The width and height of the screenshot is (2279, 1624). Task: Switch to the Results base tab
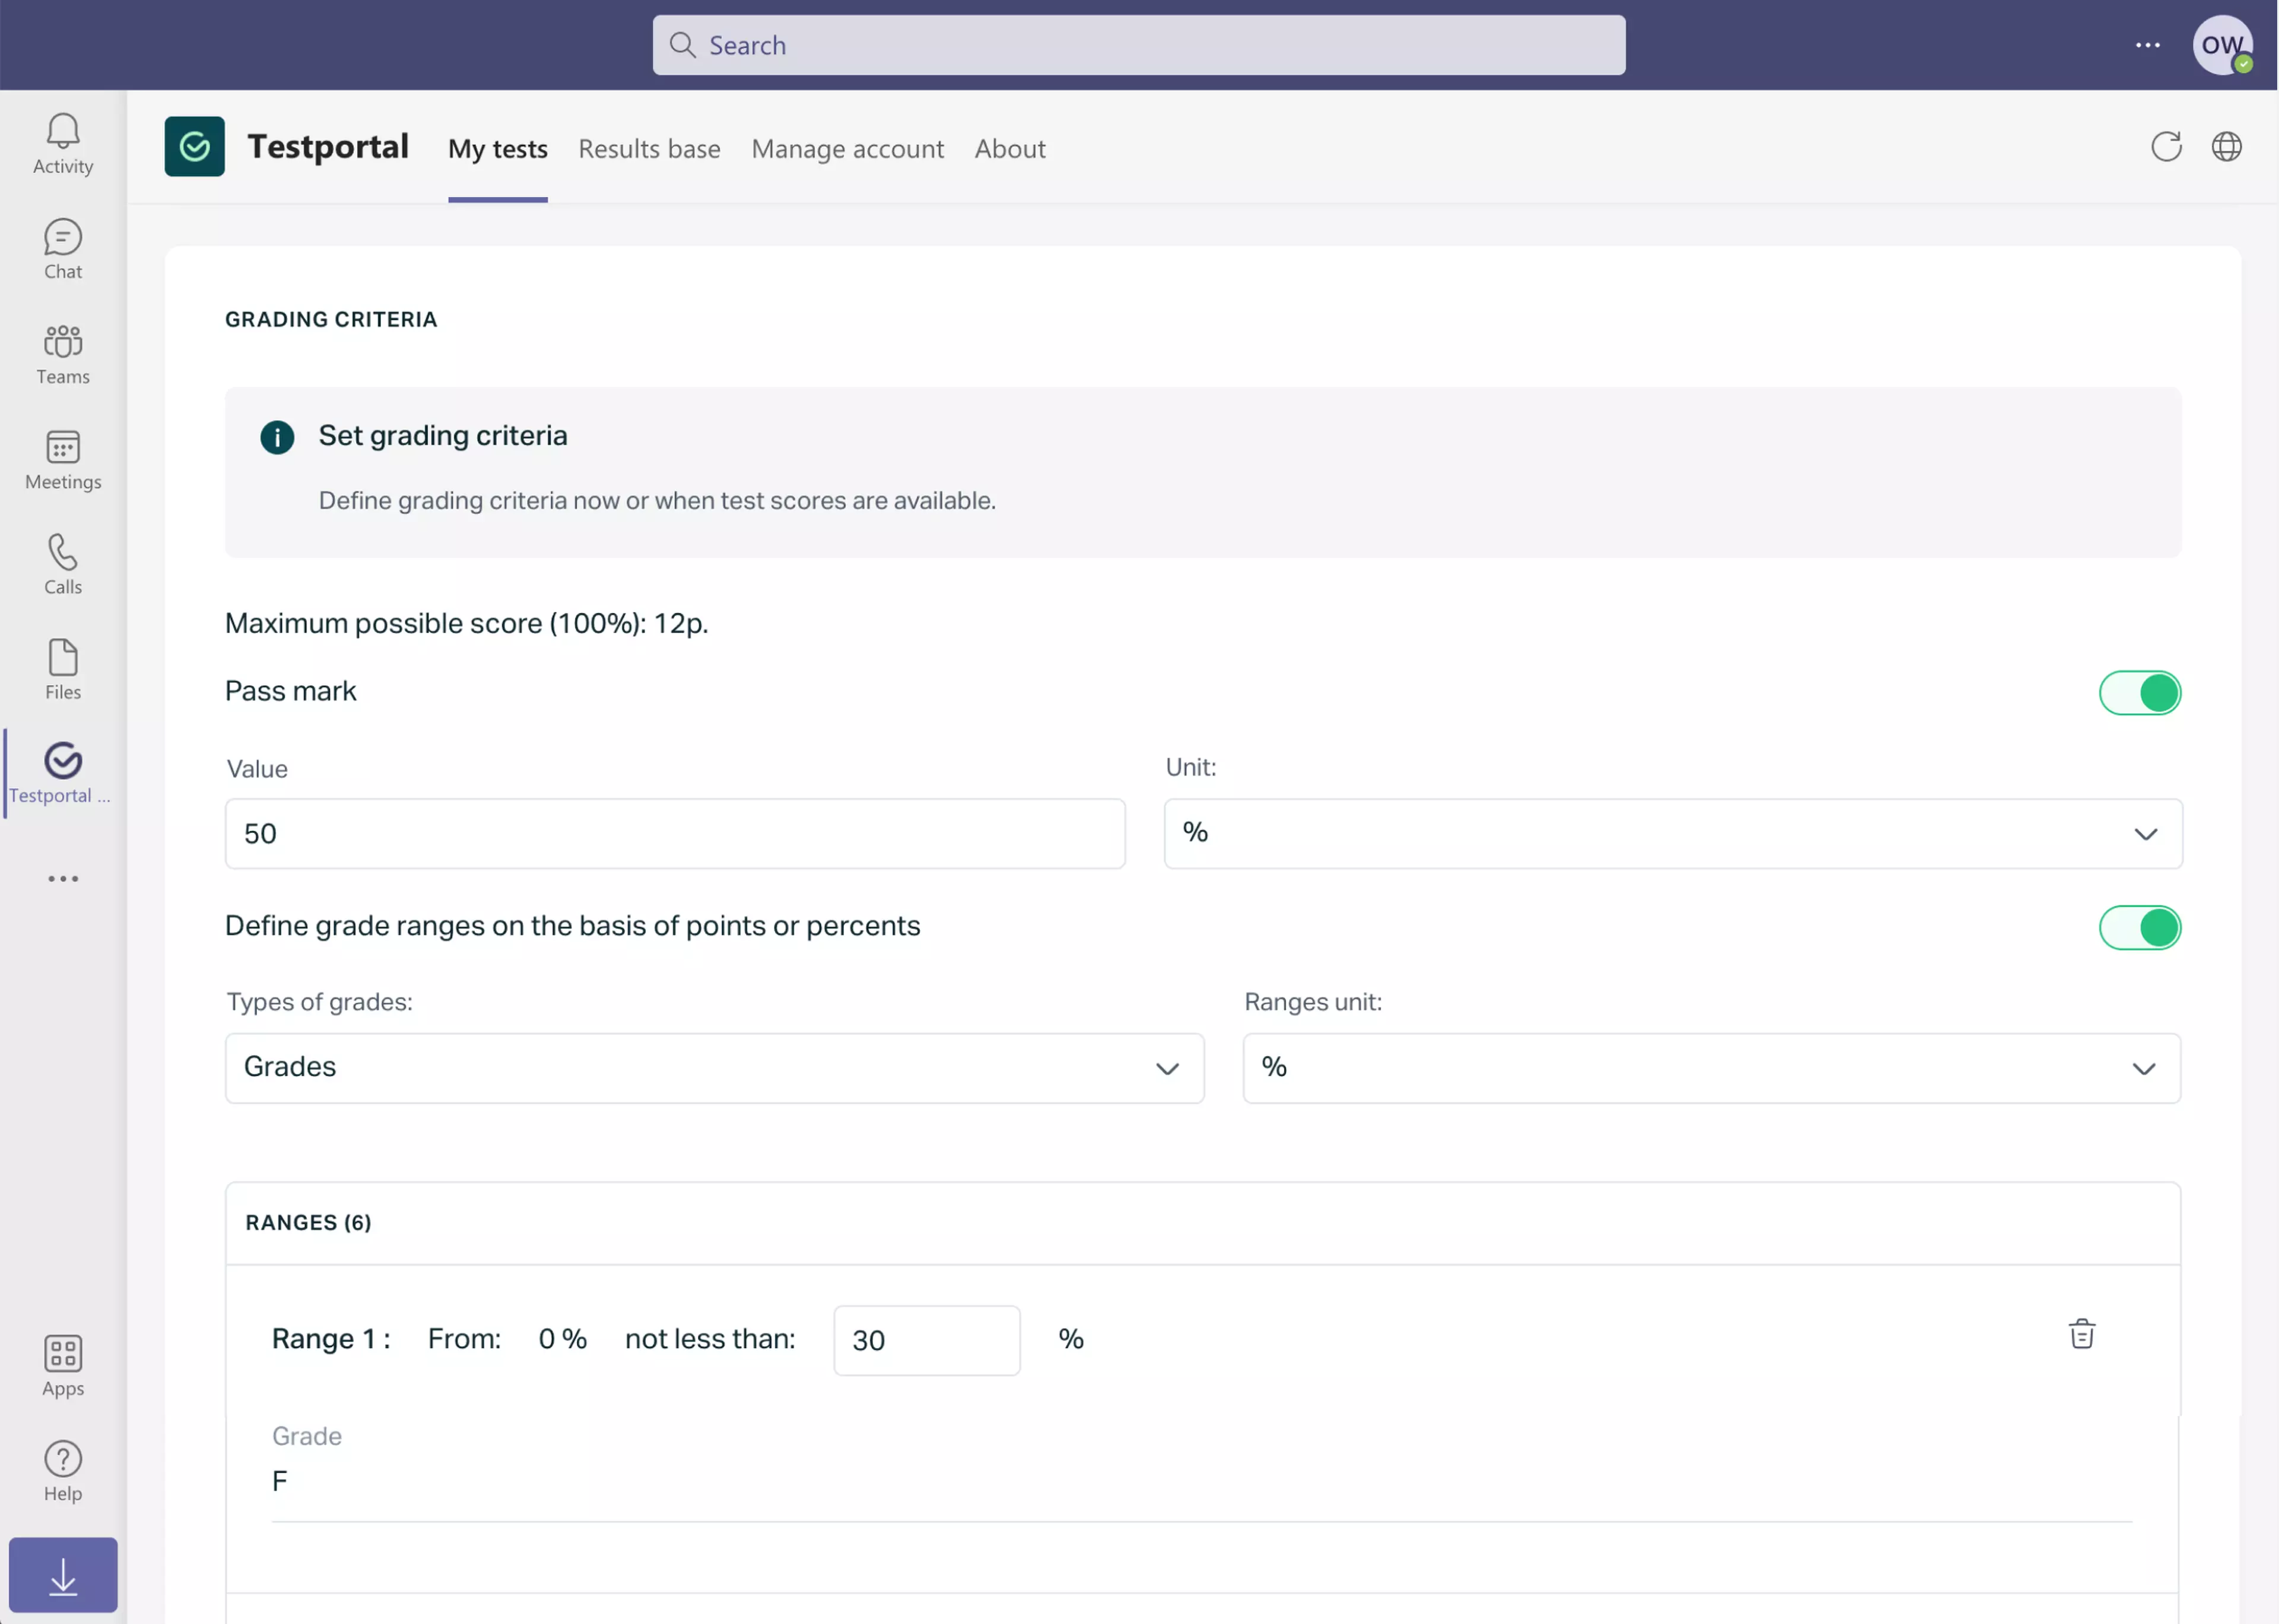(x=649, y=148)
